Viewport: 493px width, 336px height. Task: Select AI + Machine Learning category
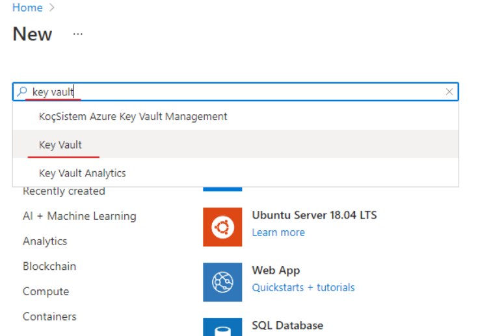79,216
